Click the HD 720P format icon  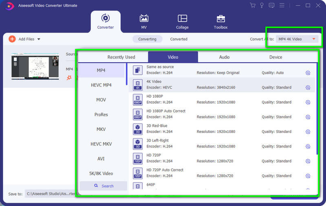point(138,158)
